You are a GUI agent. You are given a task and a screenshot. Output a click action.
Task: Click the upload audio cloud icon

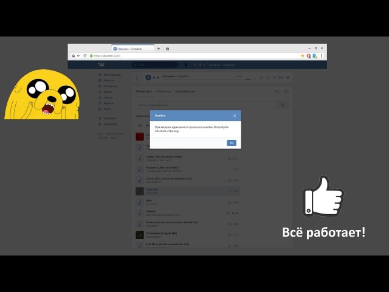[x=286, y=92]
